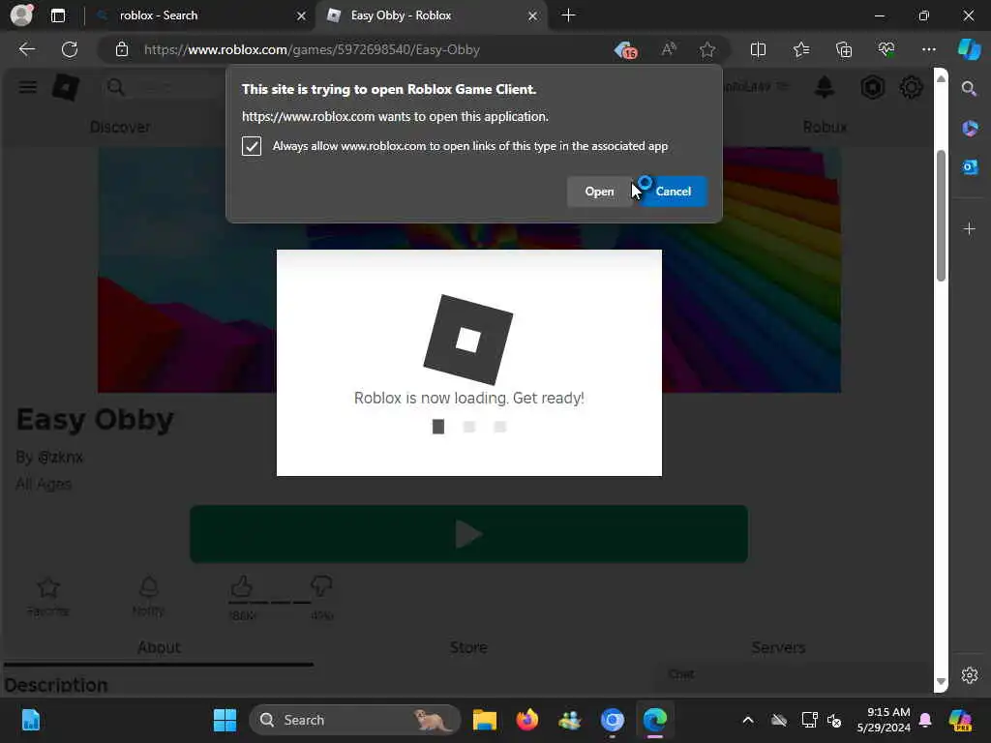This screenshot has height=743, width=991.
Task: Open creator link @zkrix
Action: pyautogui.click(x=60, y=457)
